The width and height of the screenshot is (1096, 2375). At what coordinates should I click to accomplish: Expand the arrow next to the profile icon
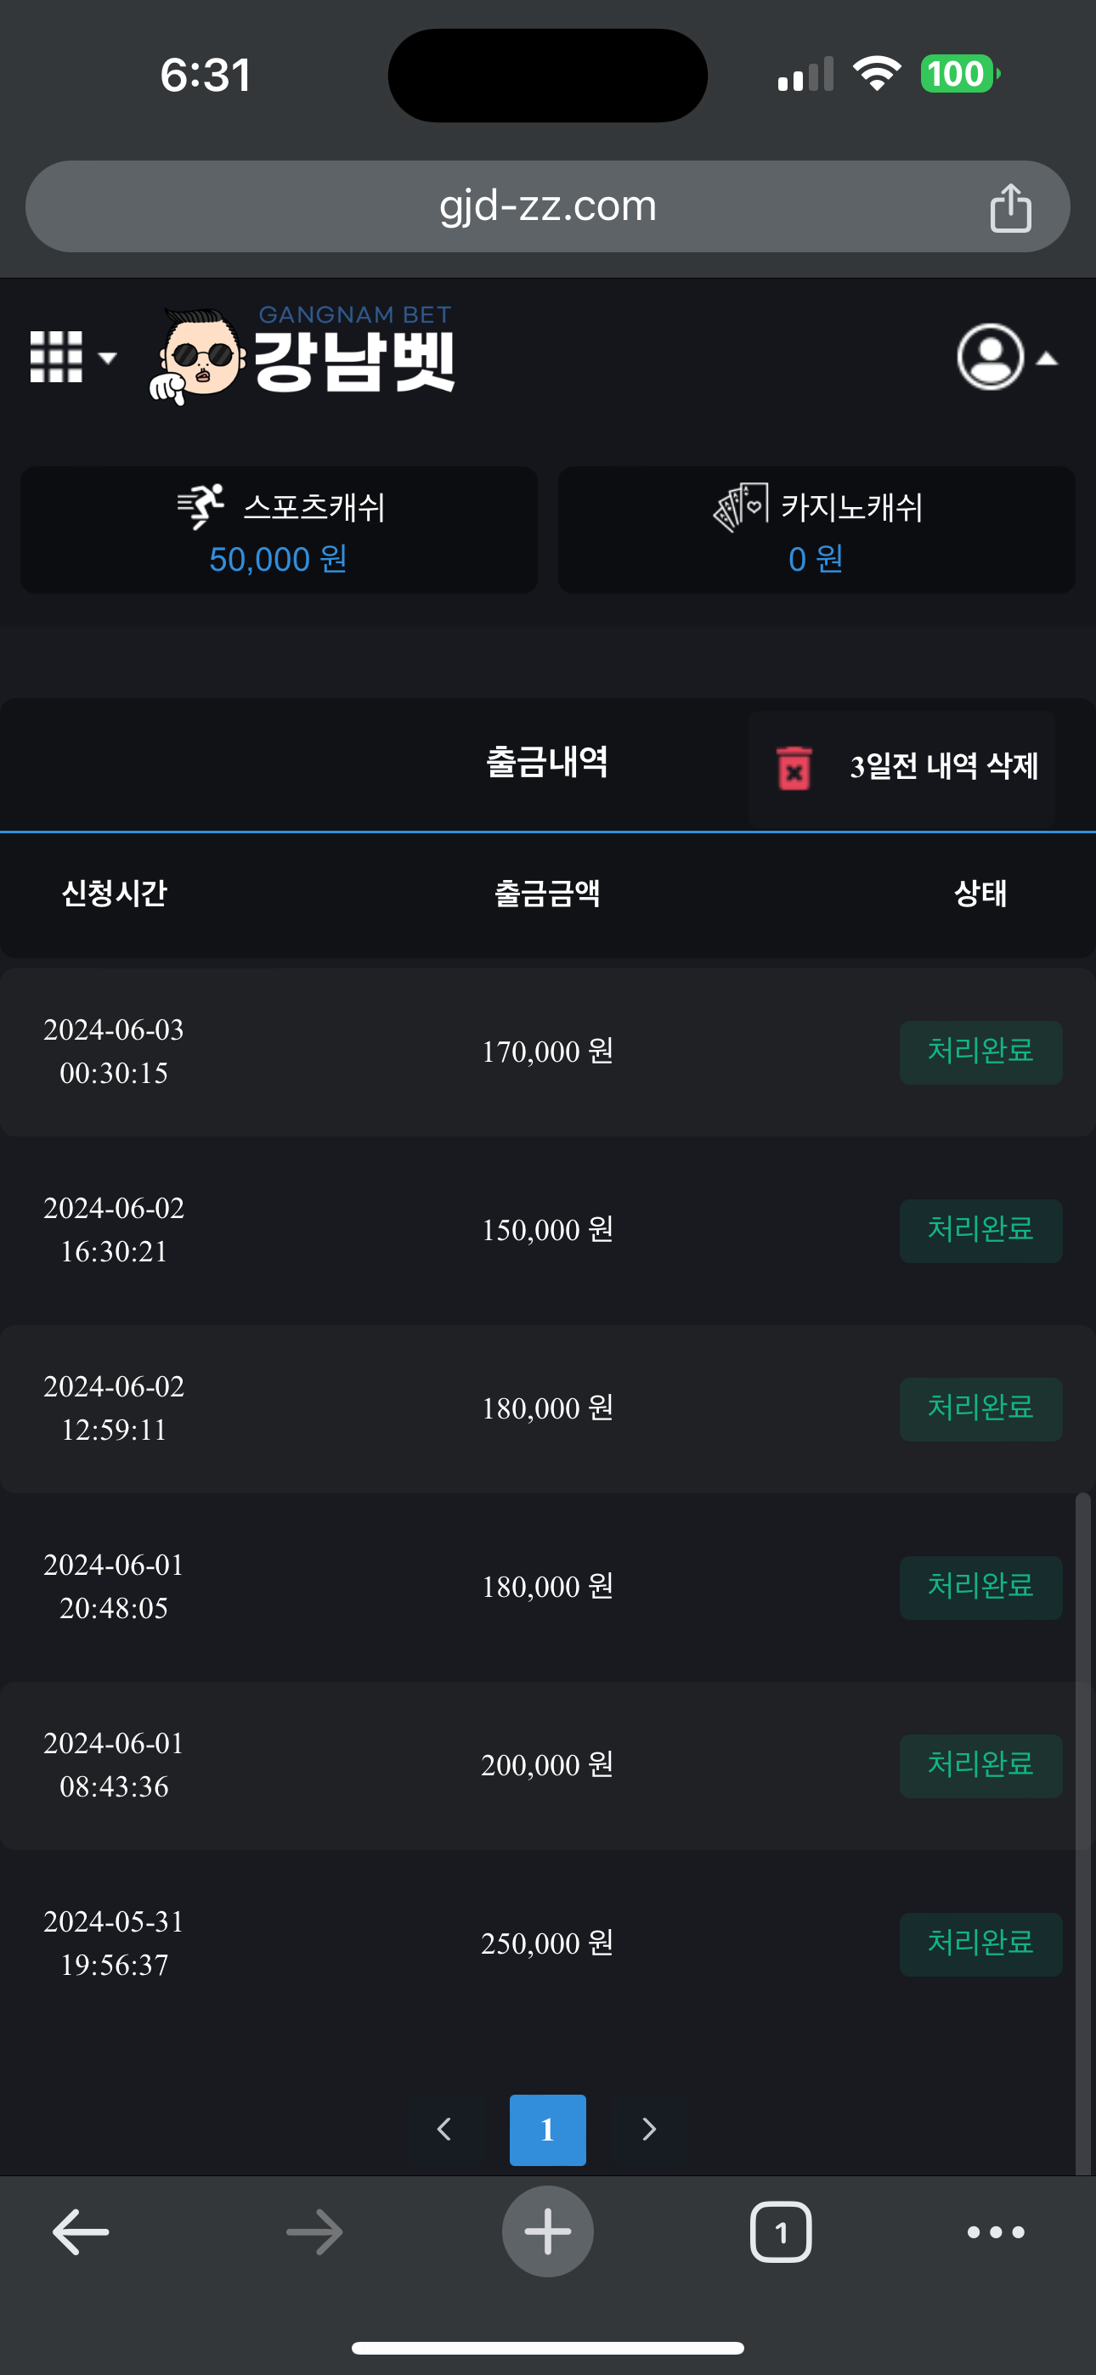click(x=1047, y=358)
